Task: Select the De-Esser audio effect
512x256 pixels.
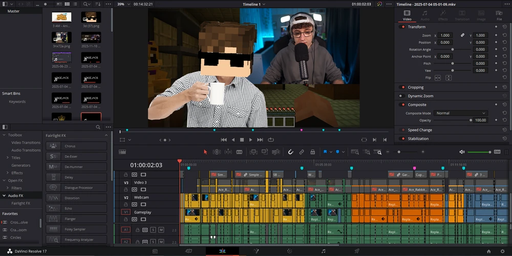Action: coord(76,156)
